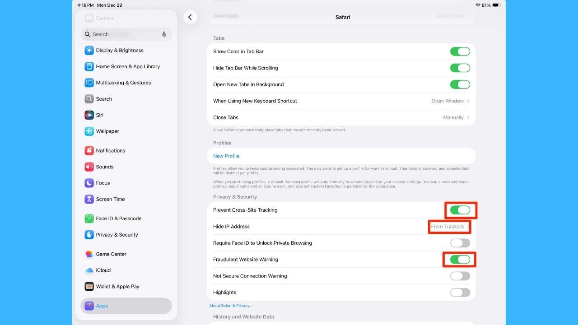Open the Focus settings row
The width and height of the screenshot is (578, 325).
pos(126,183)
